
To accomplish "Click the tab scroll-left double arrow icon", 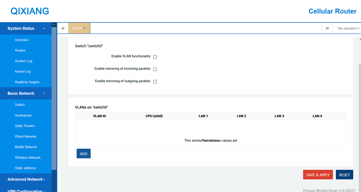I will point(63,28).
